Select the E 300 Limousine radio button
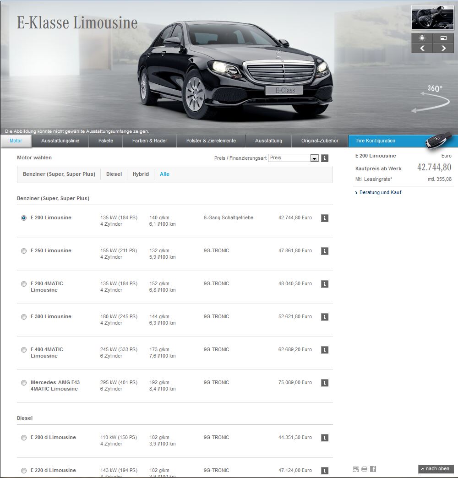 24,317
